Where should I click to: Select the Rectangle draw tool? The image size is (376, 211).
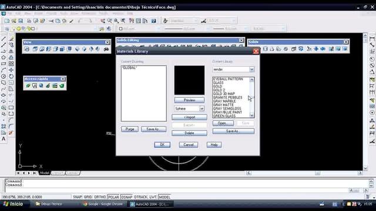[4, 64]
